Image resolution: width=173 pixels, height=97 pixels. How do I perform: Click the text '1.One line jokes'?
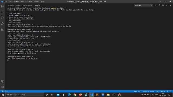(14, 13)
